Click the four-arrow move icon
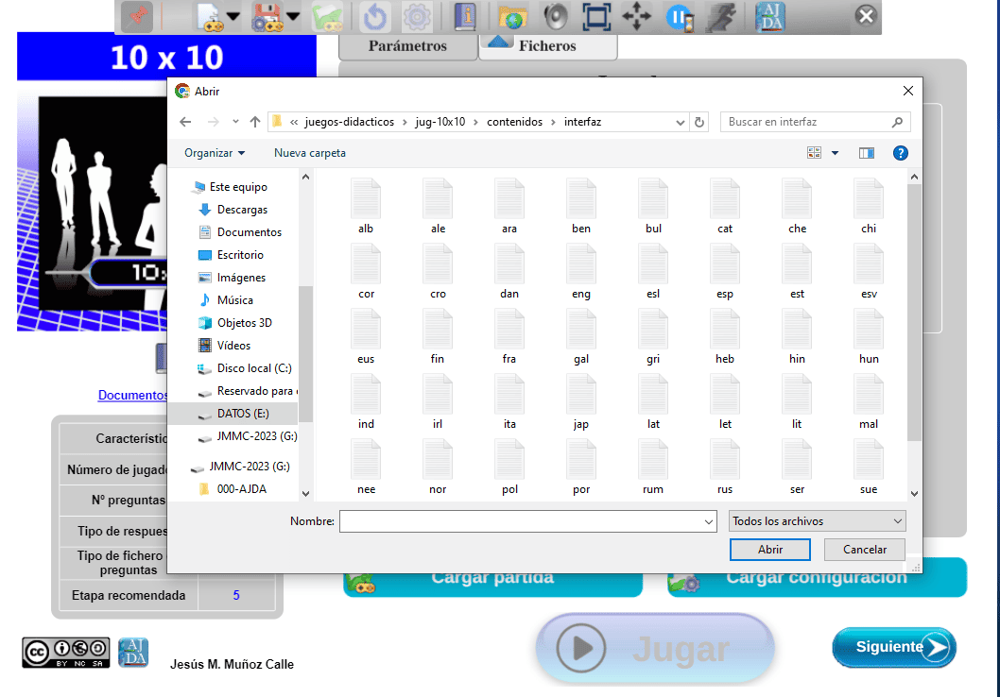This screenshot has height=697, width=1000. click(637, 17)
